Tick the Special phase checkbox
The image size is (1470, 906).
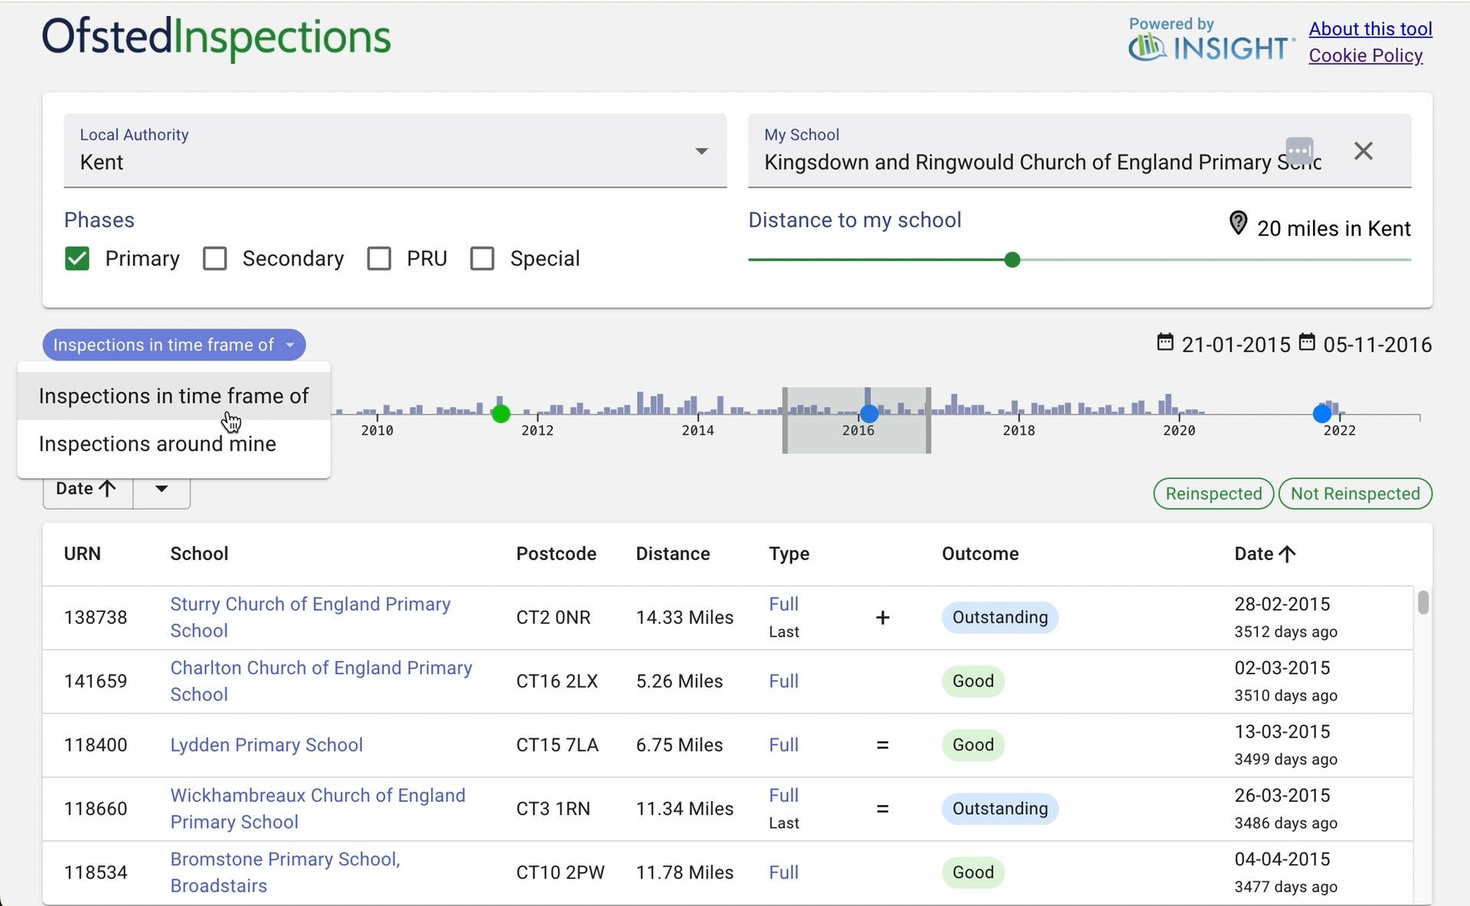482,259
